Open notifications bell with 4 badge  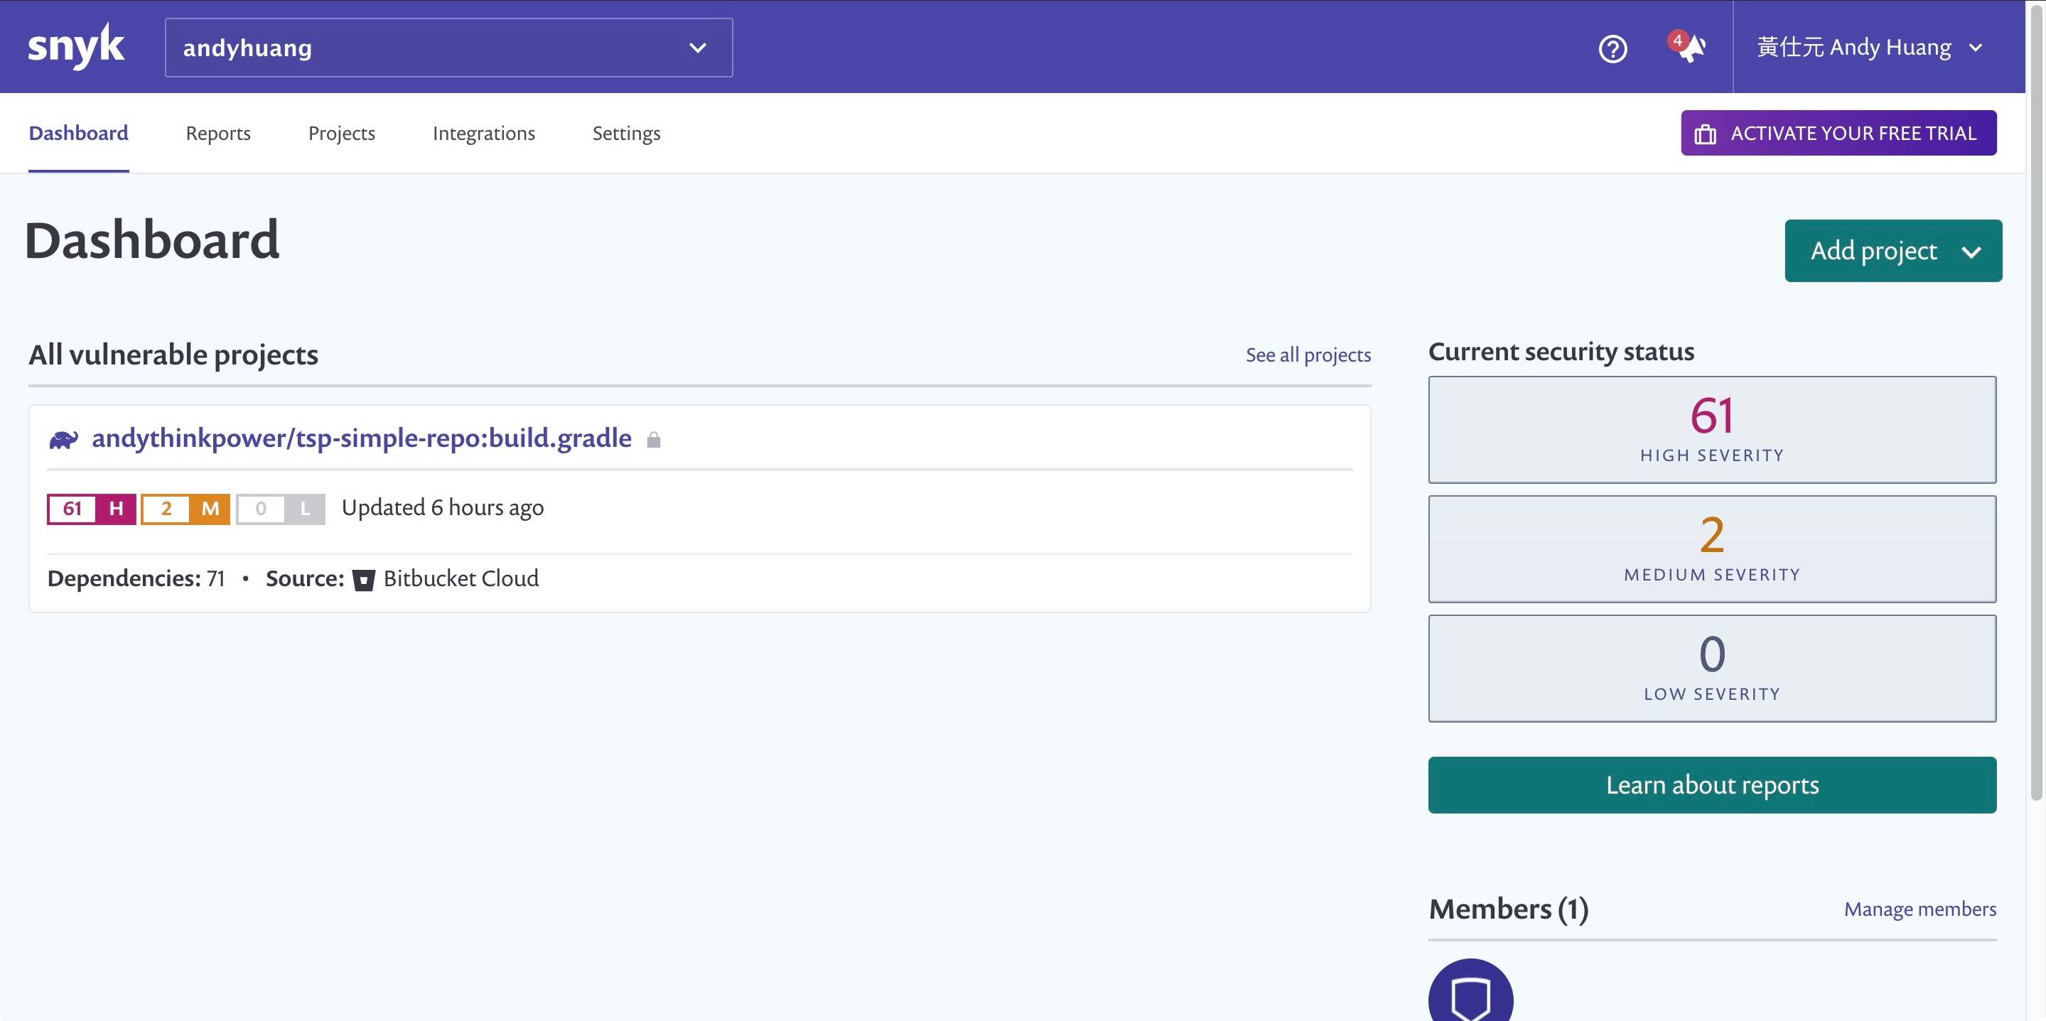(1687, 46)
